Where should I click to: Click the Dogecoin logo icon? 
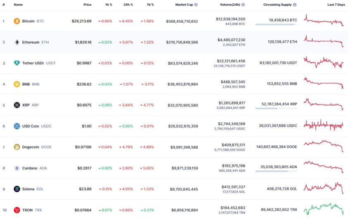click(x=17, y=147)
